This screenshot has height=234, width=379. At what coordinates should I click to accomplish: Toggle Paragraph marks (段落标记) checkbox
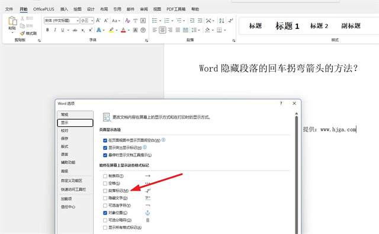105,191
